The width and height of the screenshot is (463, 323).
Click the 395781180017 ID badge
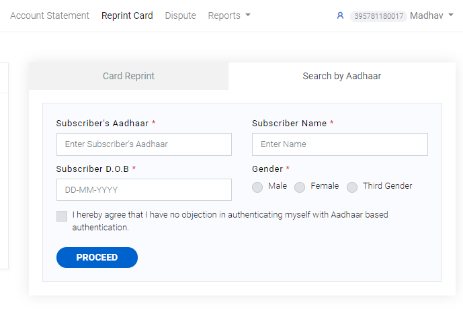pyautogui.click(x=378, y=16)
